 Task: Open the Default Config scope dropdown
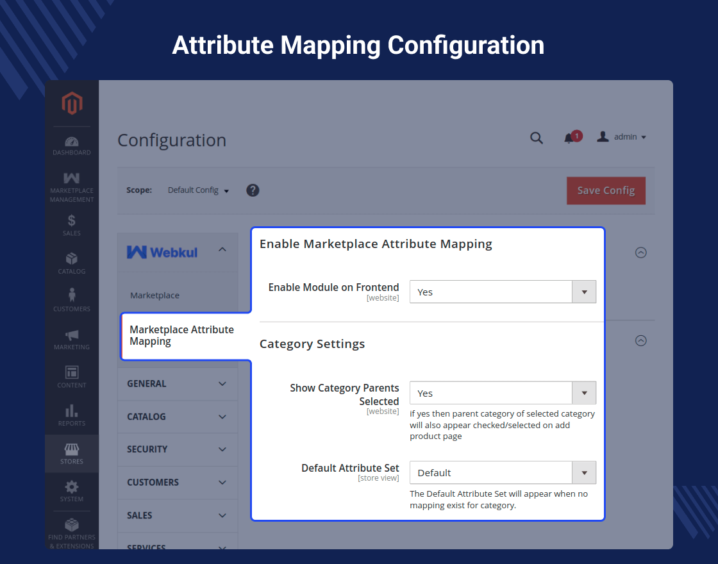pos(198,190)
